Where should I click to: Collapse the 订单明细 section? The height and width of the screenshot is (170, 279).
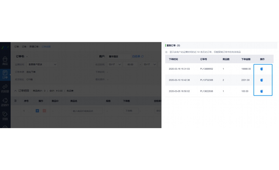point(16,91)
